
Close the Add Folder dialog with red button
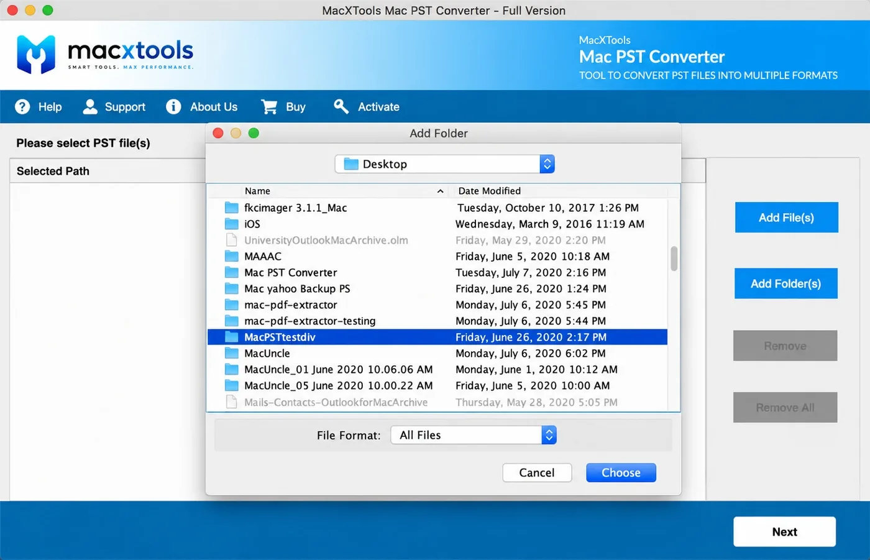pos(218,133)
